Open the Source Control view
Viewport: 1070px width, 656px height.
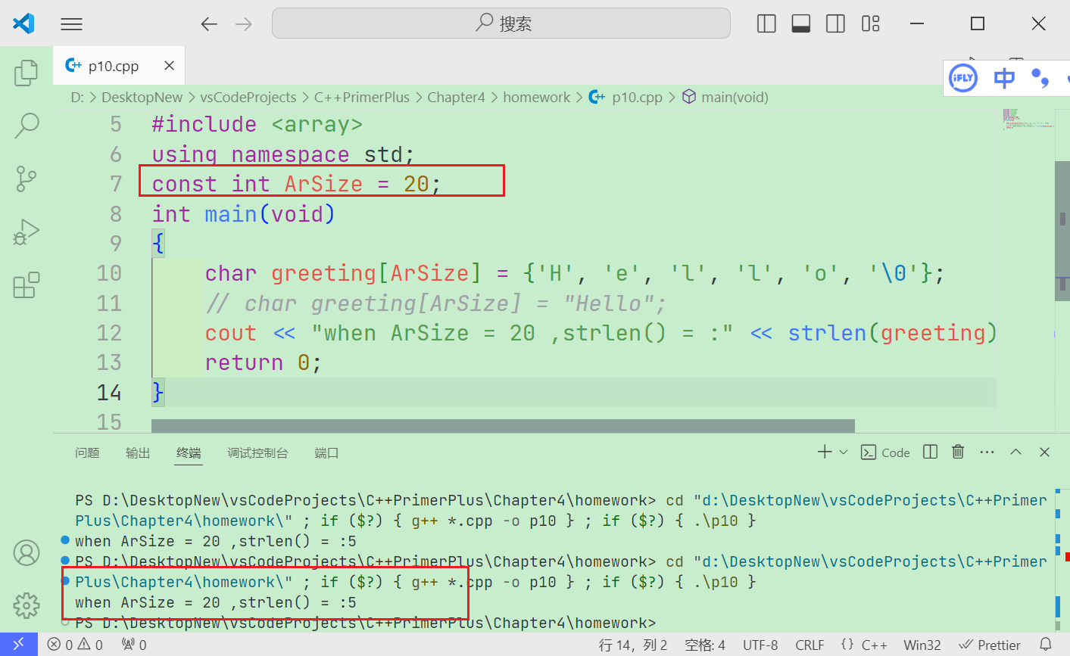[27, 179]
